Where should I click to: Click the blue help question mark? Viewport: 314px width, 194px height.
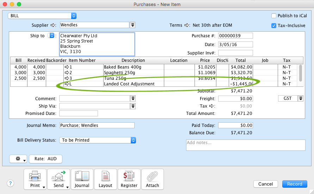point(11,183)
